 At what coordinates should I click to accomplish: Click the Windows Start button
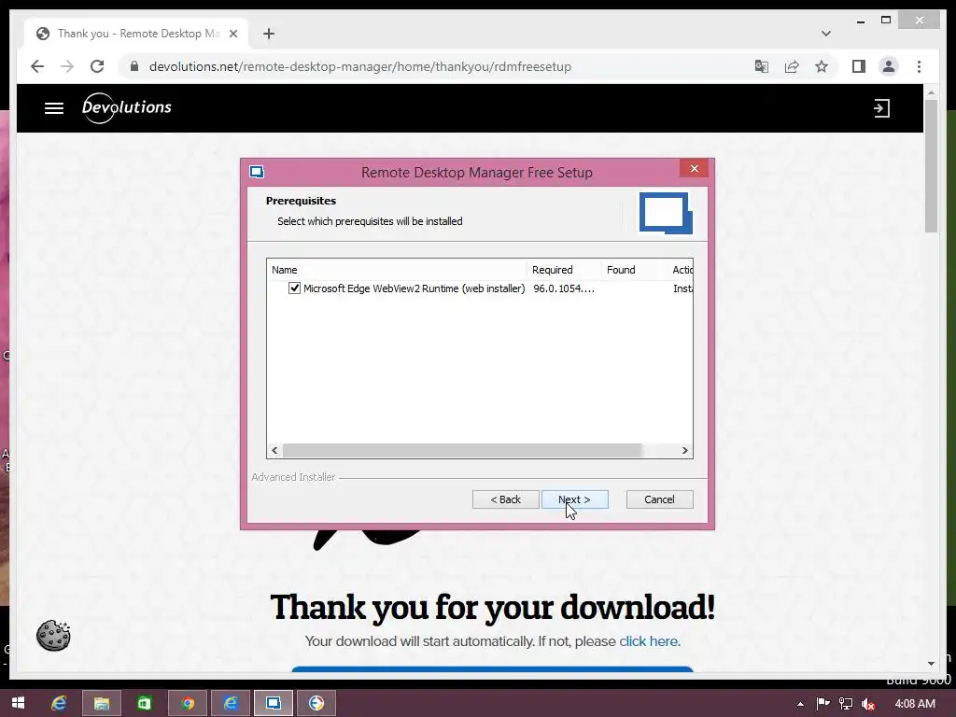pos(19,703)
